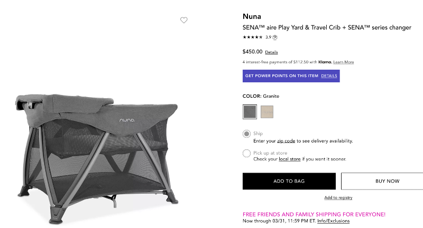423x228 pixels.
Task: Click the Nuna brand name
Action: pyautogui.click(x=252, y=16)
